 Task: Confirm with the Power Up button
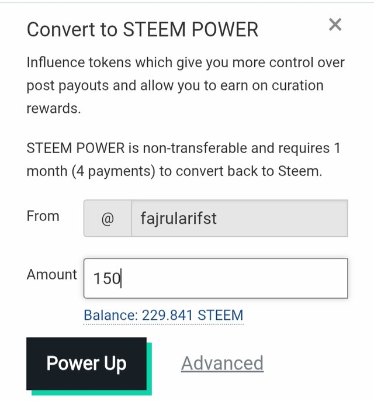click(86, 364)
